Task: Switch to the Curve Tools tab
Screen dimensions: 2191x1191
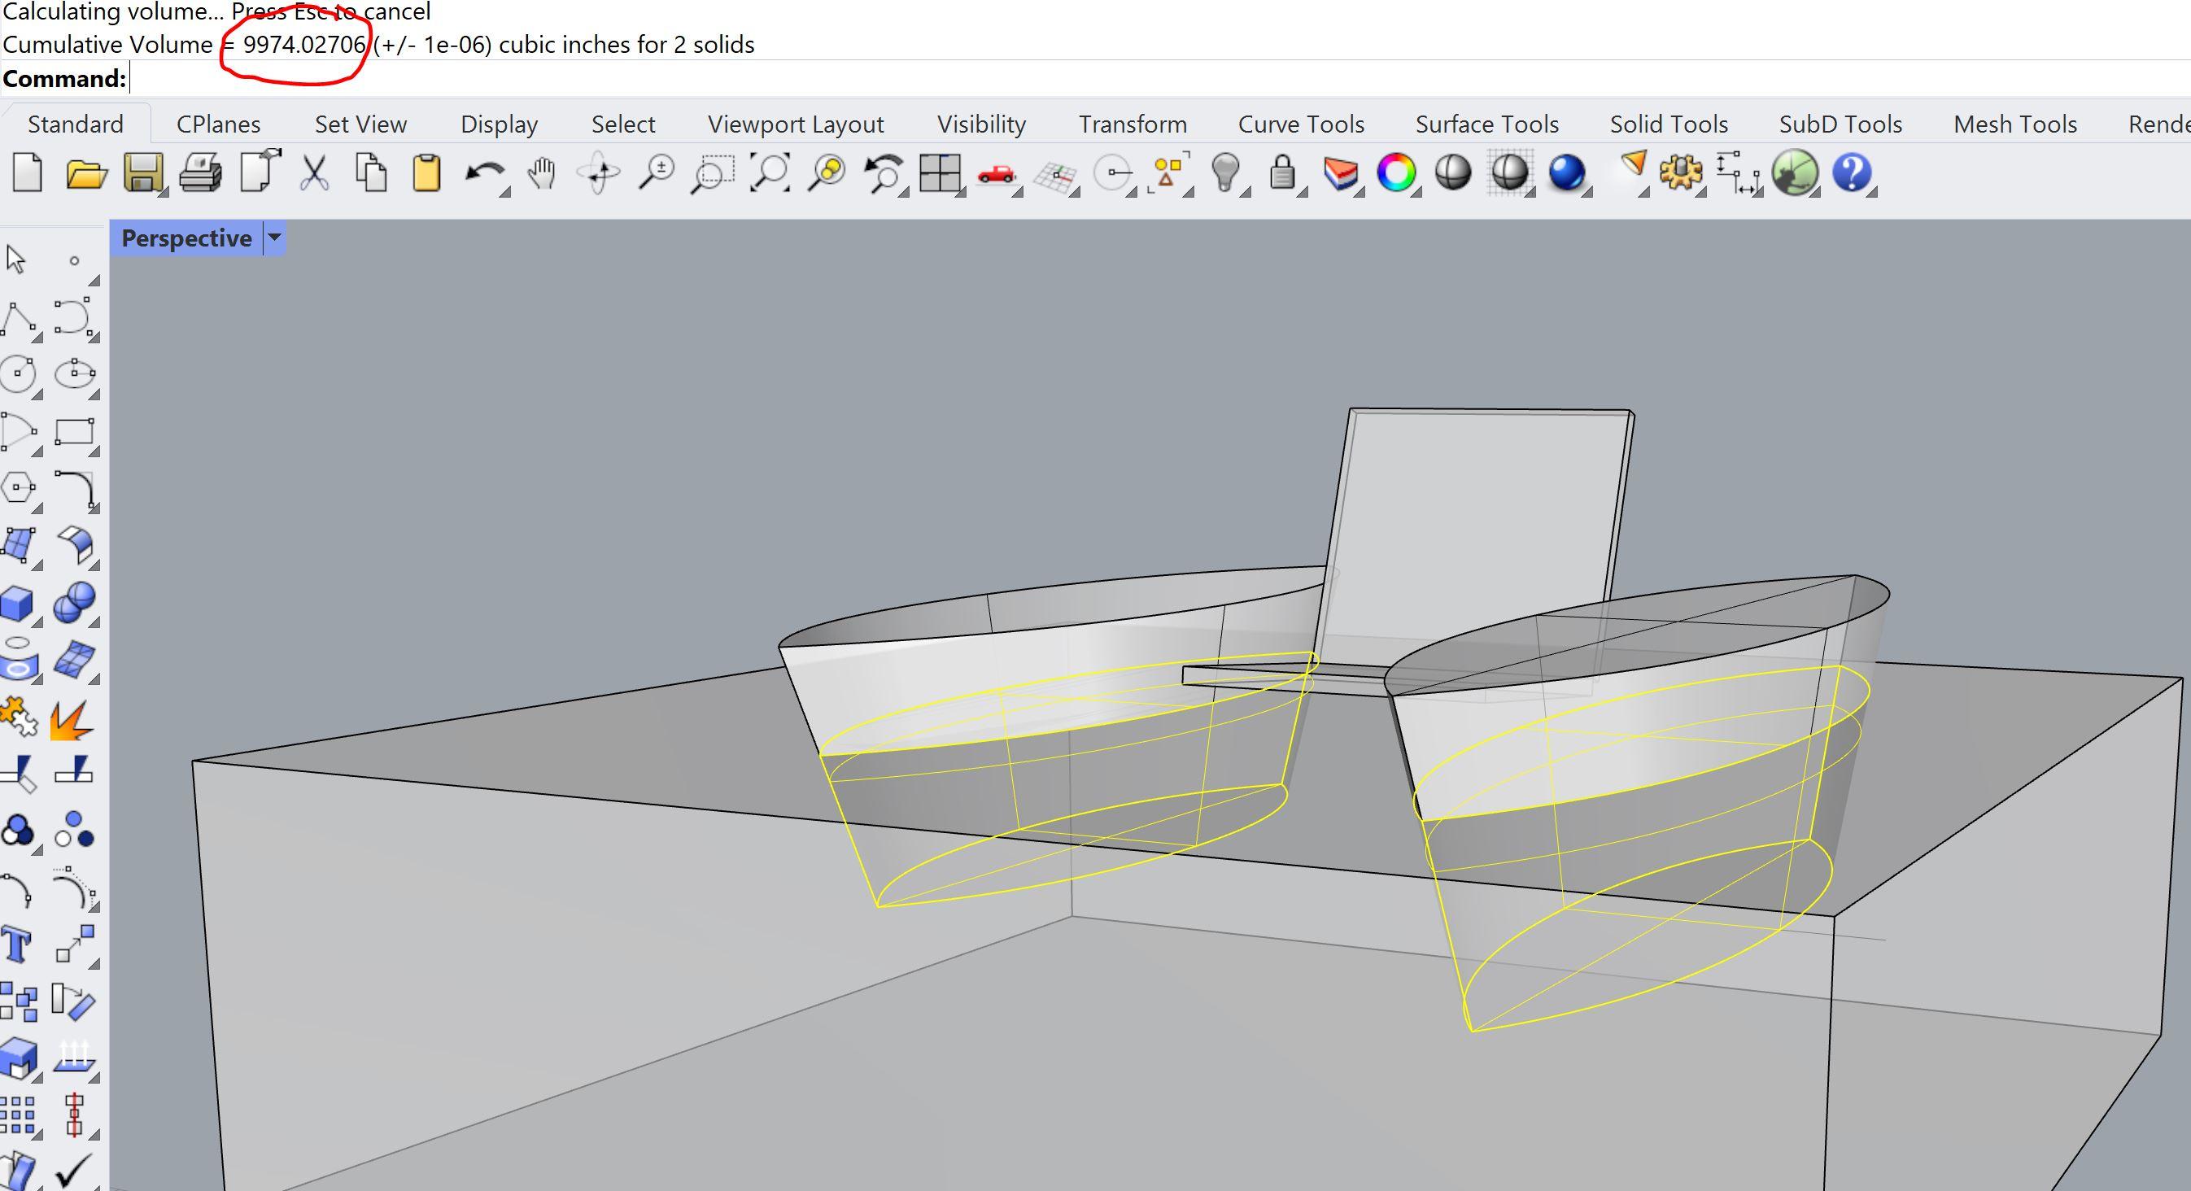Action: pos(1300,124)
